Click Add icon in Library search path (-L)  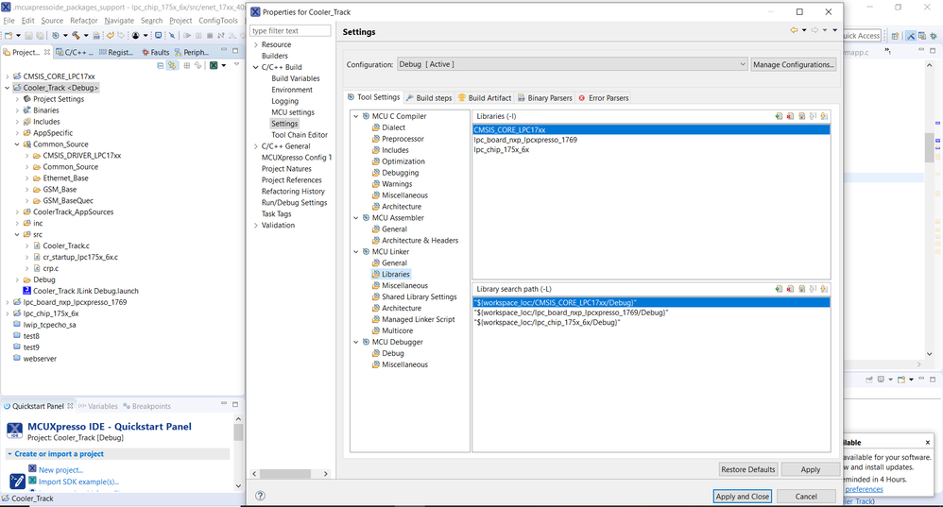point(779,289)
